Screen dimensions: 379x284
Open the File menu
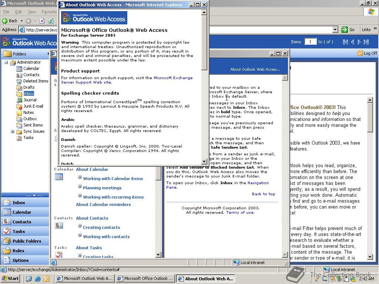6,12
